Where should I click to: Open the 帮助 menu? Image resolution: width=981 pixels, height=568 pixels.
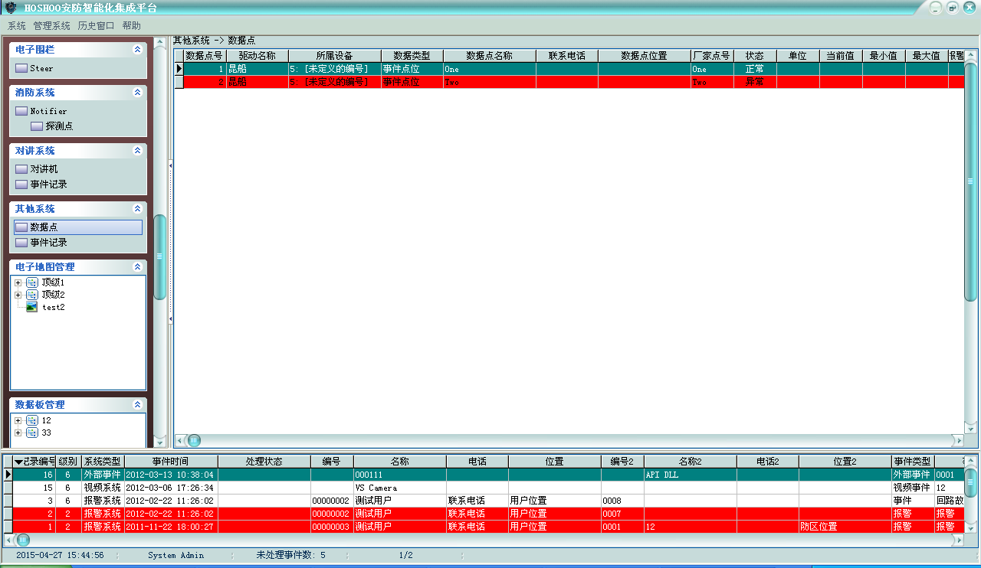pyautogui.click(x=131, y=26)
